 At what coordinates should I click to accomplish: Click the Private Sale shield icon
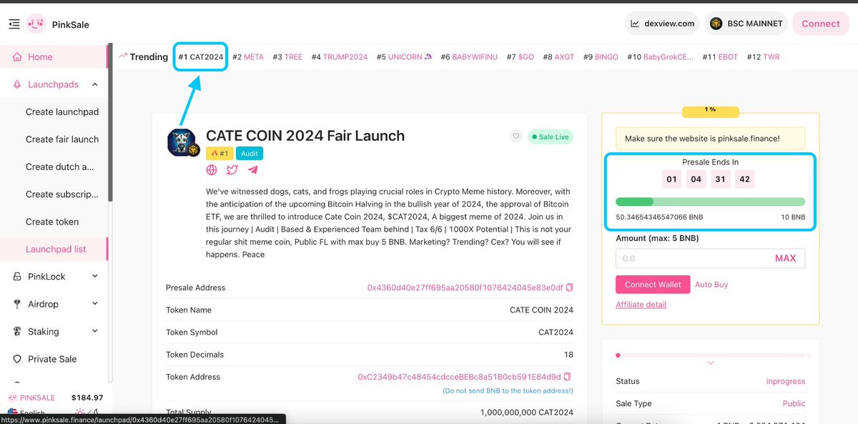tap(17, 359)
